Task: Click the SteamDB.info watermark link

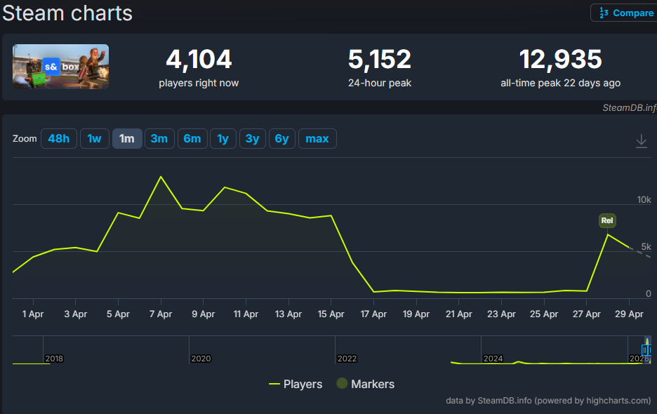Action: click(630, 107)
